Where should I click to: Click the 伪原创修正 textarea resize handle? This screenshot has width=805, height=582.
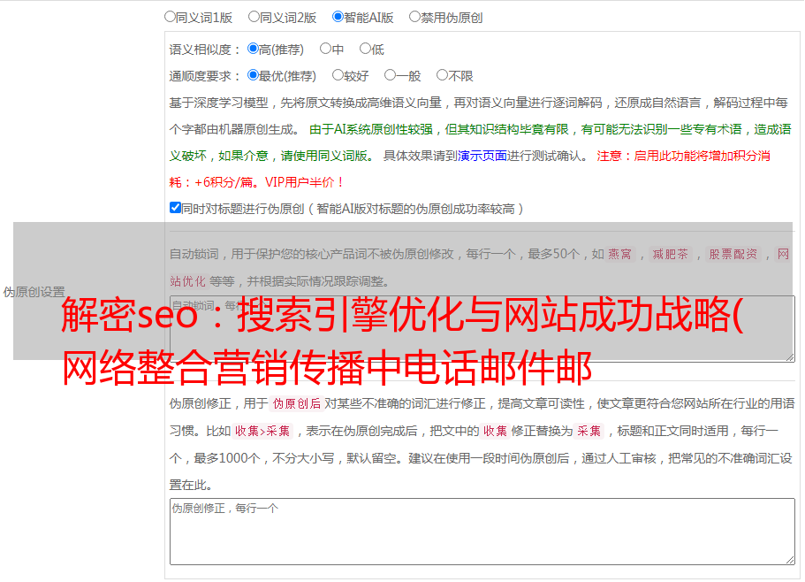[790, 560]
